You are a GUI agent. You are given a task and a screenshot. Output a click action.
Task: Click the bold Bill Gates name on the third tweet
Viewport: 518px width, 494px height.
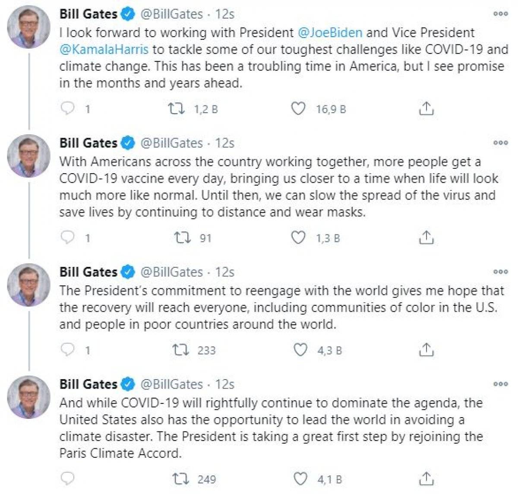click(88, 272)
